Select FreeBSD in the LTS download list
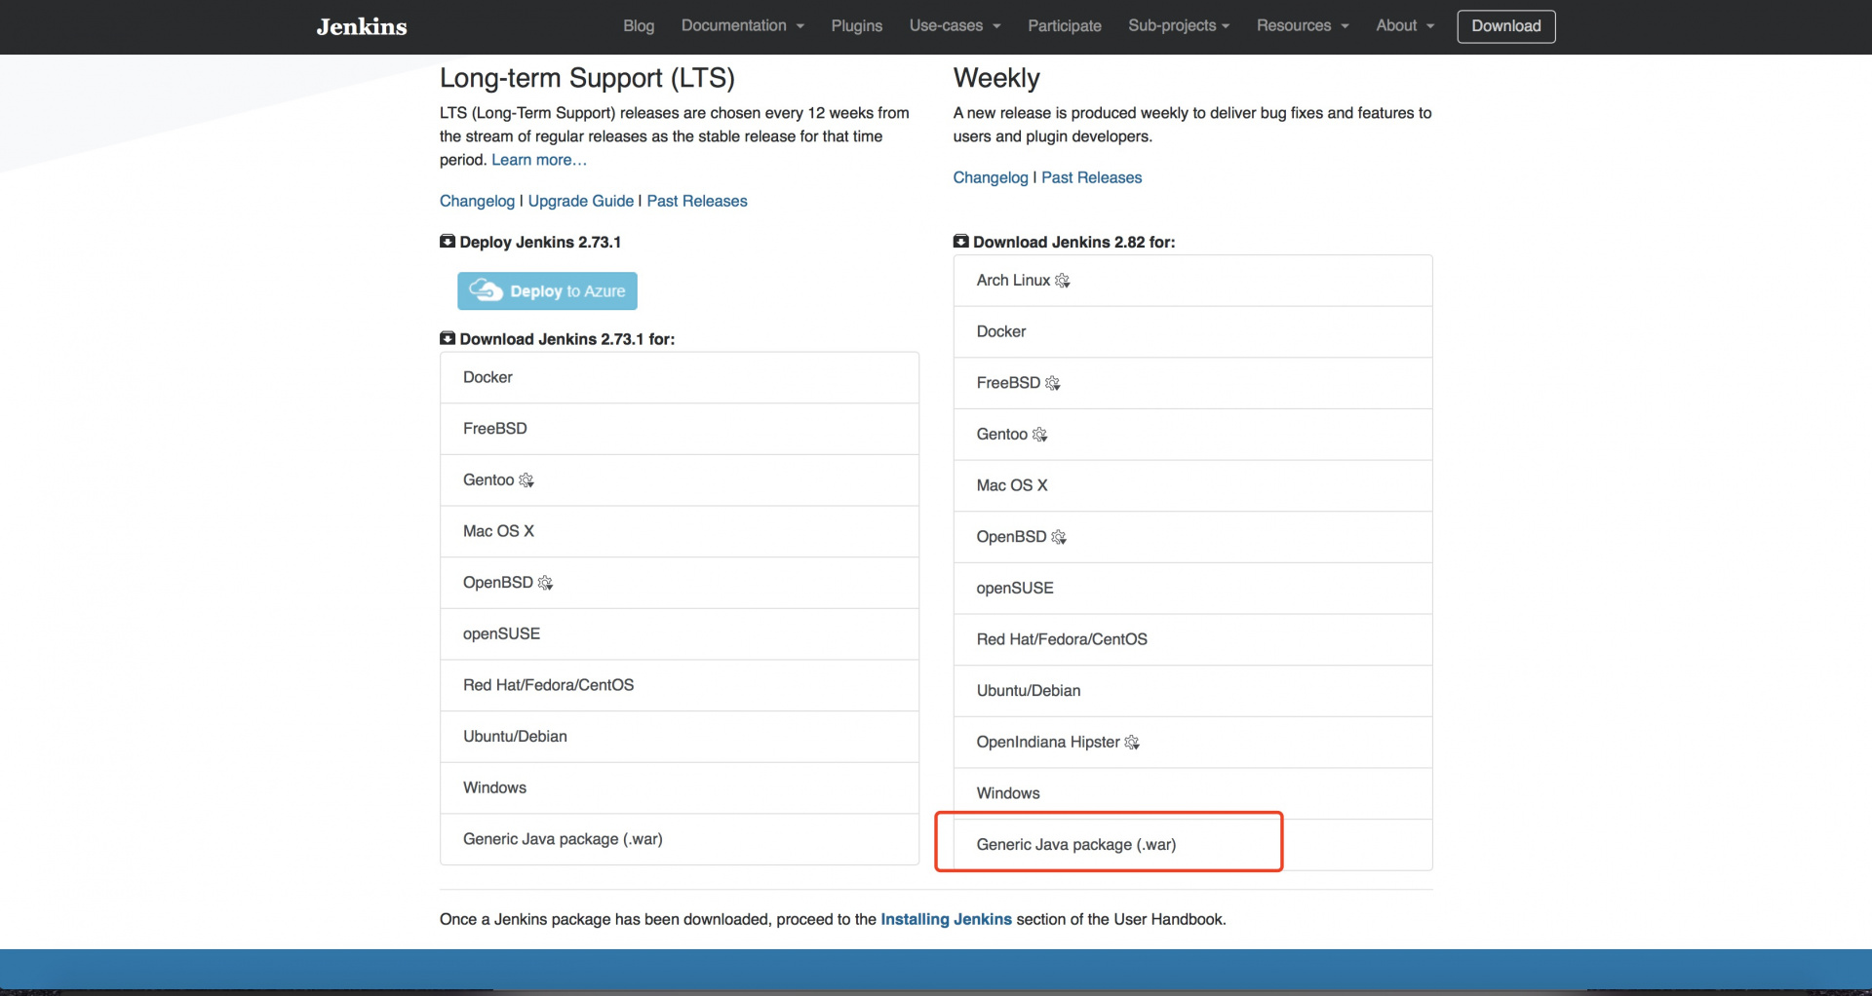Screen dimensions: 1872x996 click(x=680, y=429)
